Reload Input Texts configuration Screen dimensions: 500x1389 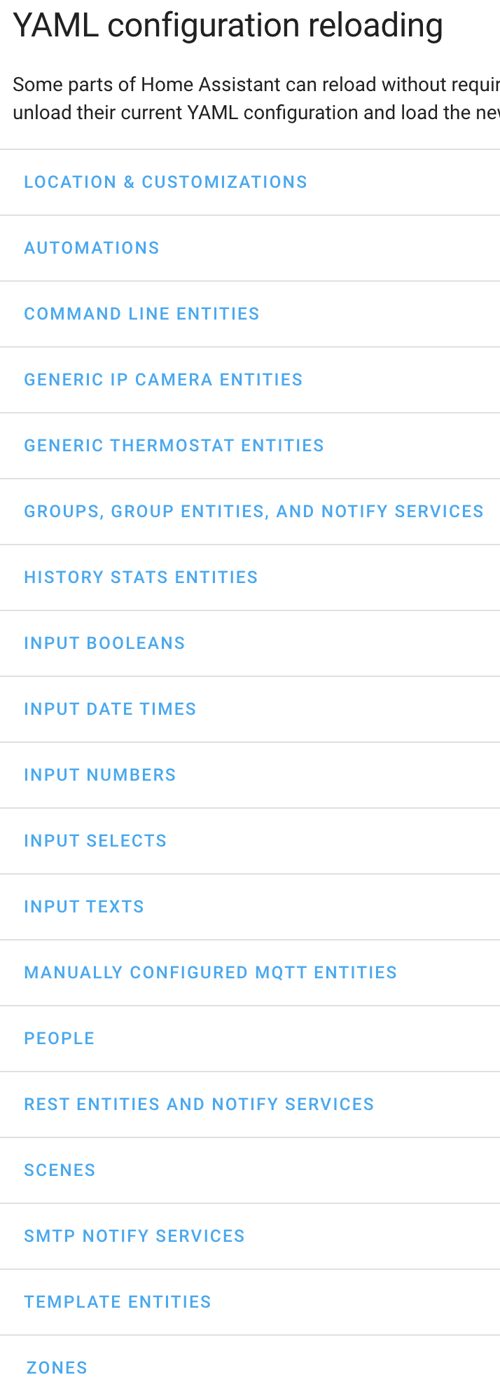[x=84, y=907]
